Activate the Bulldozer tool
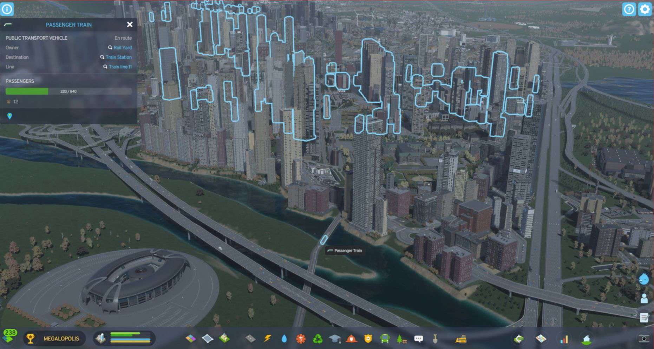 460,338
